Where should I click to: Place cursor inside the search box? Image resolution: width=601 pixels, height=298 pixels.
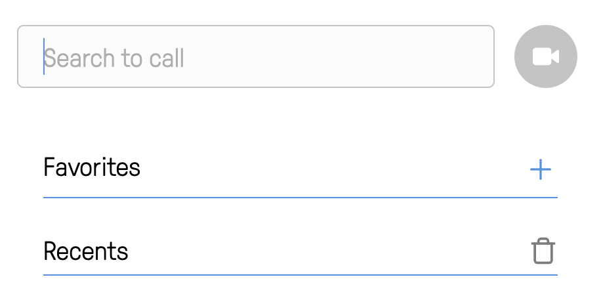pos(256,56)
